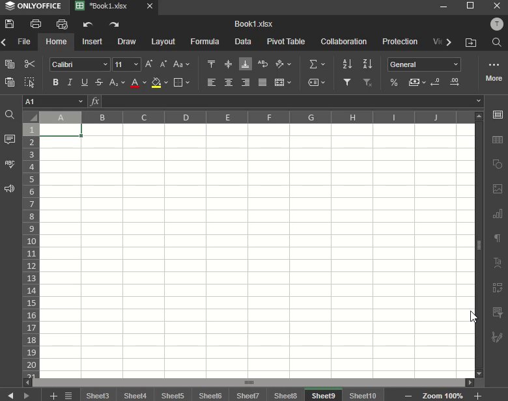Sort descending Z to A
508x401 pixels.
[367, 64]
